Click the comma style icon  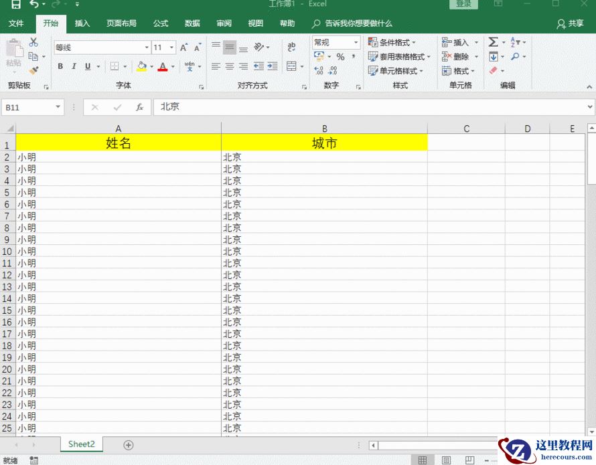tap(354, 57)
